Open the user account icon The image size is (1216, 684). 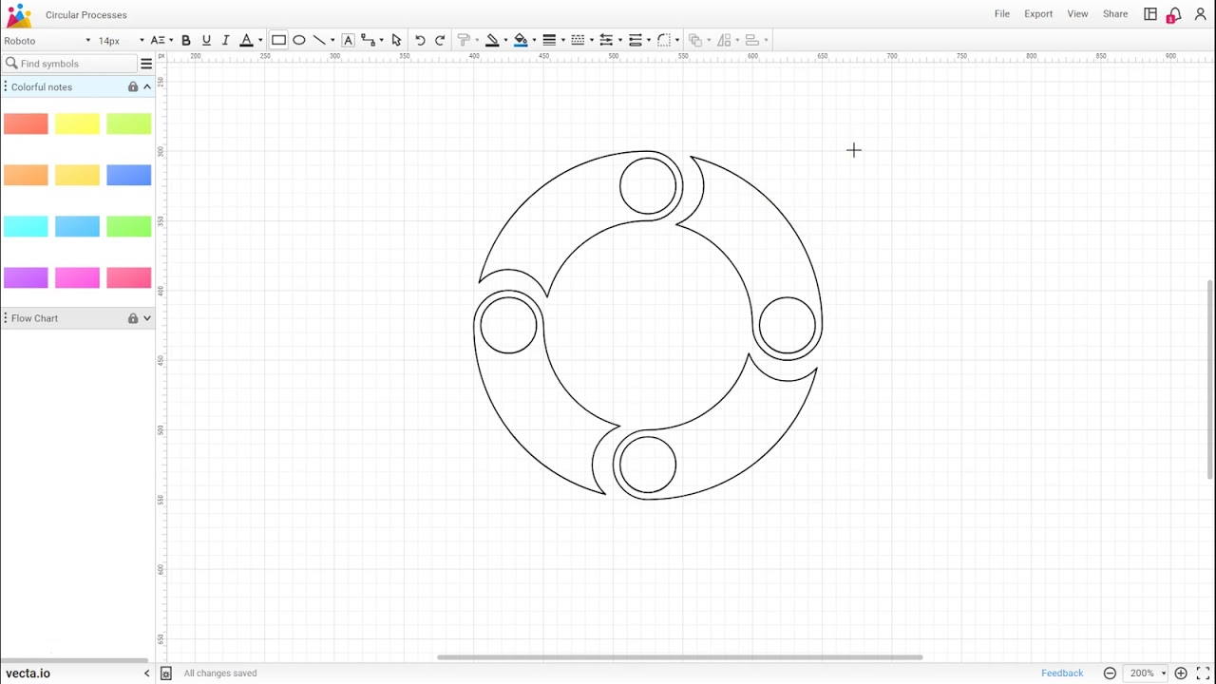tap(1200, 14)
